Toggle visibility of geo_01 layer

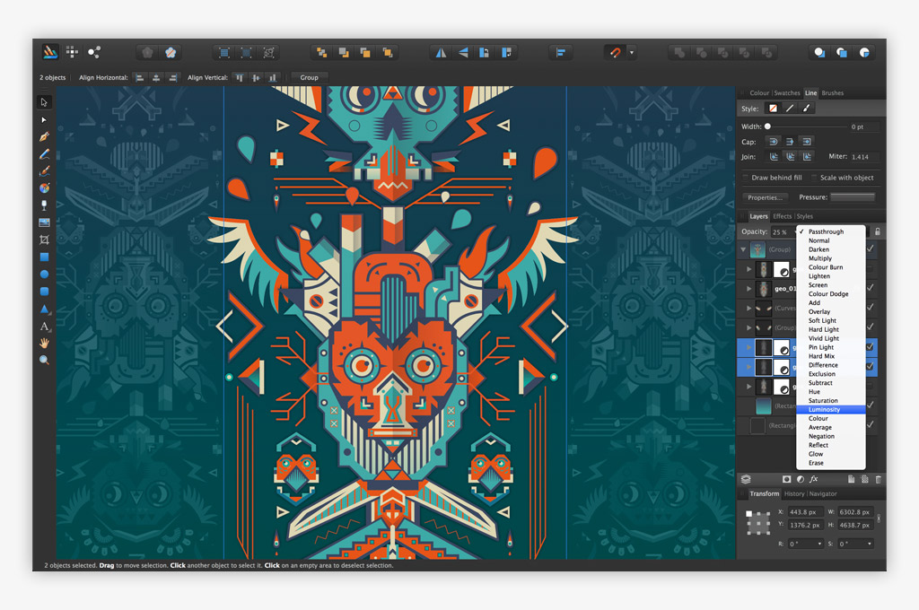click(x=871, y=288)
